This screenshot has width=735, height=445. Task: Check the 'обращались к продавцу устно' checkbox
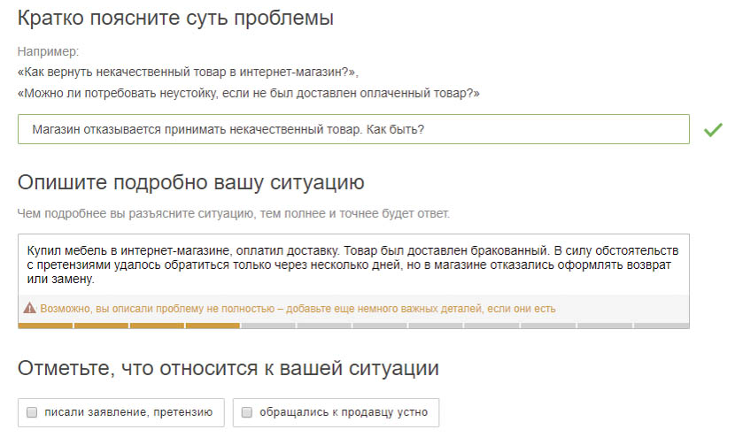(246, 412)
